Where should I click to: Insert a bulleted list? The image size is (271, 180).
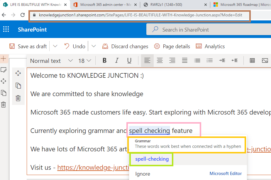[x=197, y=60]
